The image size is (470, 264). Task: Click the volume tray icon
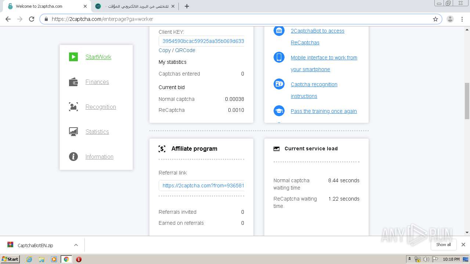pyautogui.click(x=426, y=259)
